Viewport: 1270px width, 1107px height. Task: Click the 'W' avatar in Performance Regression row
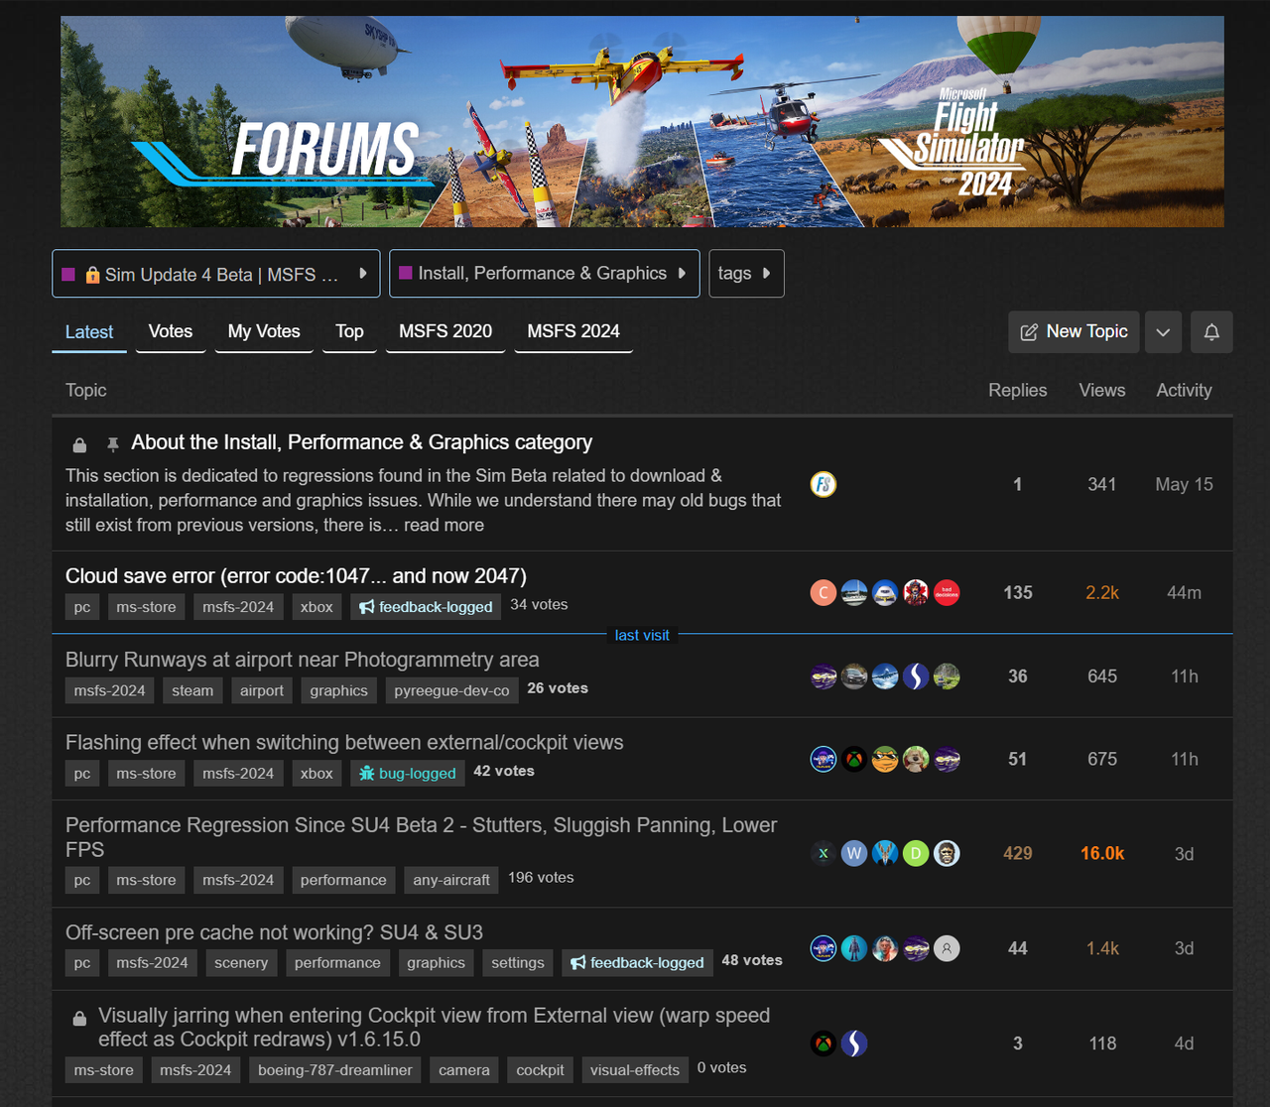tap(854, 853)
